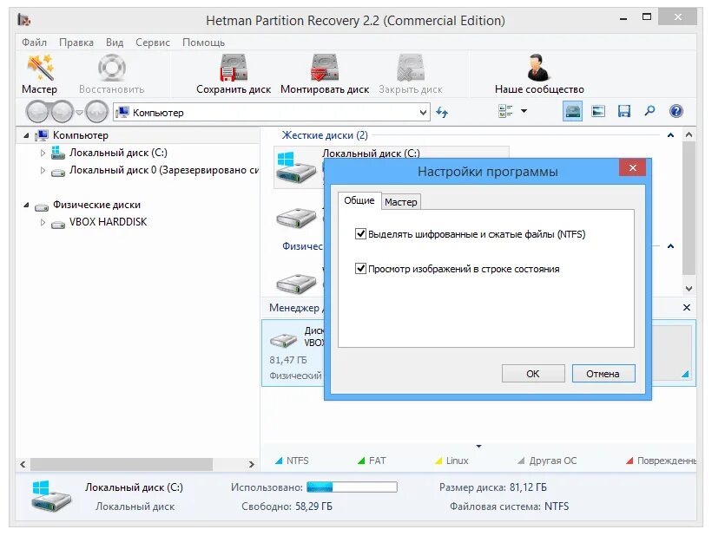This screenshot has height=549, width=725.
Task: Click the back navigation round button
Action: click(x=37, y=112)
